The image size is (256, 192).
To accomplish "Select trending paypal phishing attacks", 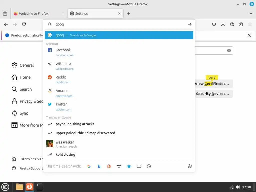I will (119, 124).
